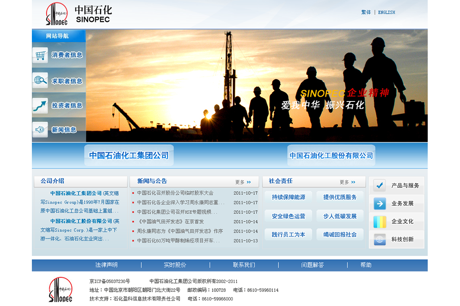Click 问题解答 in the footer bar
The width and height of the screenshot is (460, 306).
(312, 265)
